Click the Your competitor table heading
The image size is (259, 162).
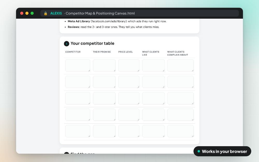[92, 43]
